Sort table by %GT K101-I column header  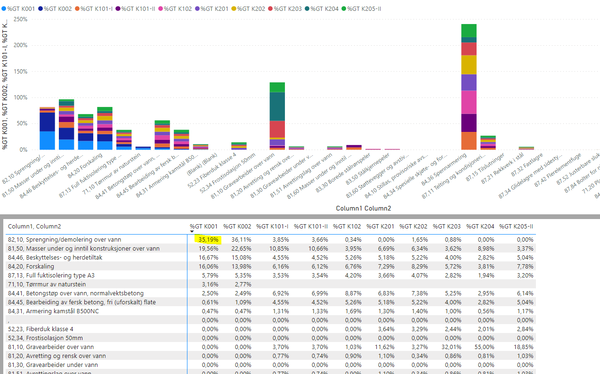coord(272,226)
